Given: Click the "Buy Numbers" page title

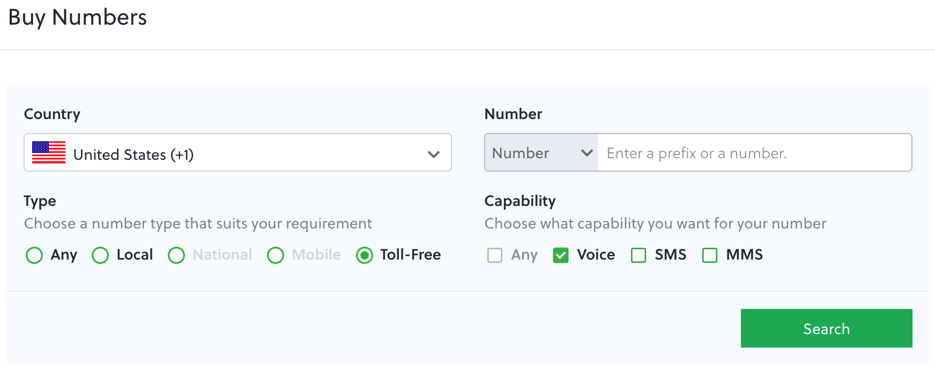Looking at the screenshot, I should click(x=77, y=18).
